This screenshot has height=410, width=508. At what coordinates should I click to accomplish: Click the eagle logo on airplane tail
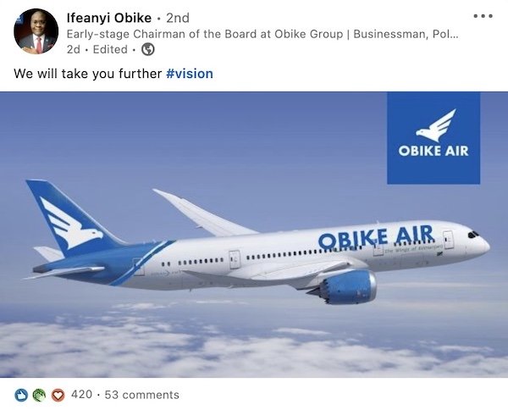(x=71, y=222)
